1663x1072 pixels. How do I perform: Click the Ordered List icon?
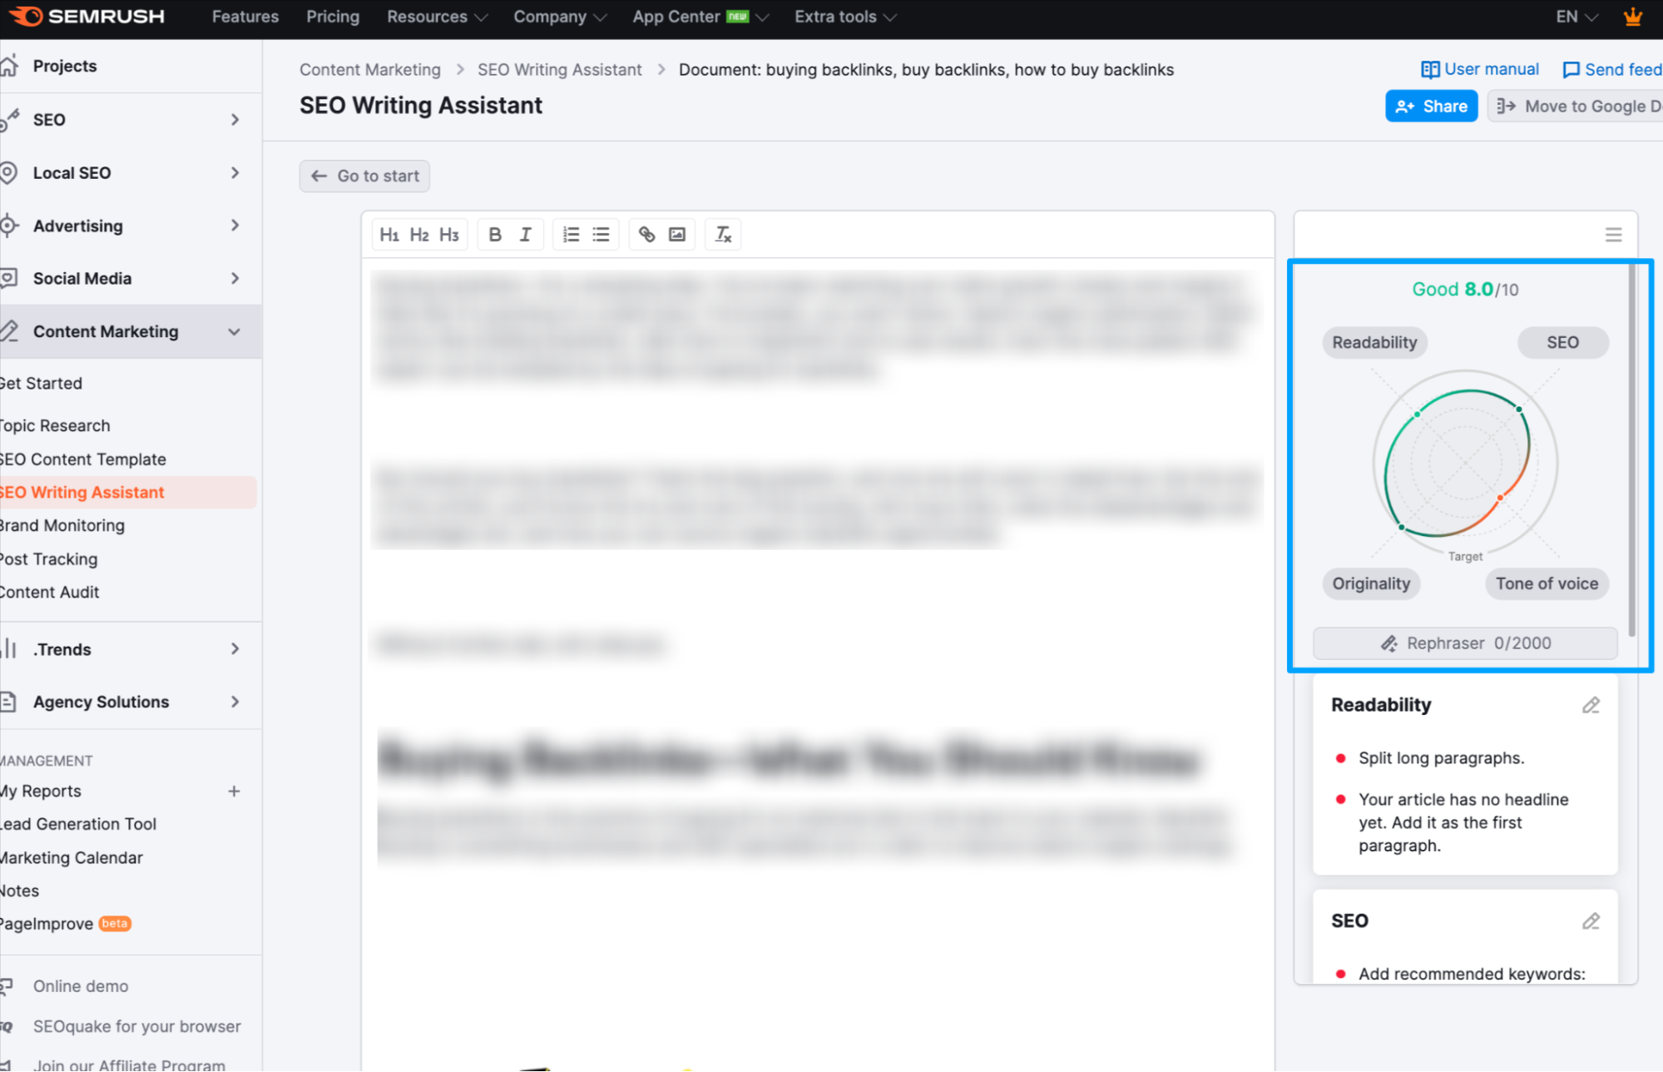(571, 234)
